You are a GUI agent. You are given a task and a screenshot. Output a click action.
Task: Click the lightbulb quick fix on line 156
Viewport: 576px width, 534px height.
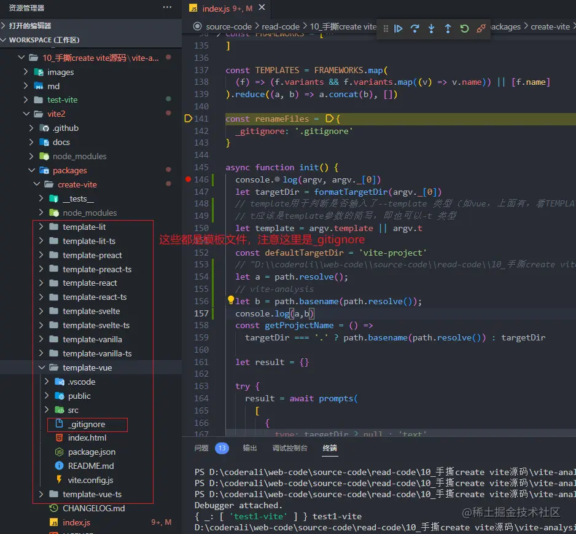pos(231,300)
